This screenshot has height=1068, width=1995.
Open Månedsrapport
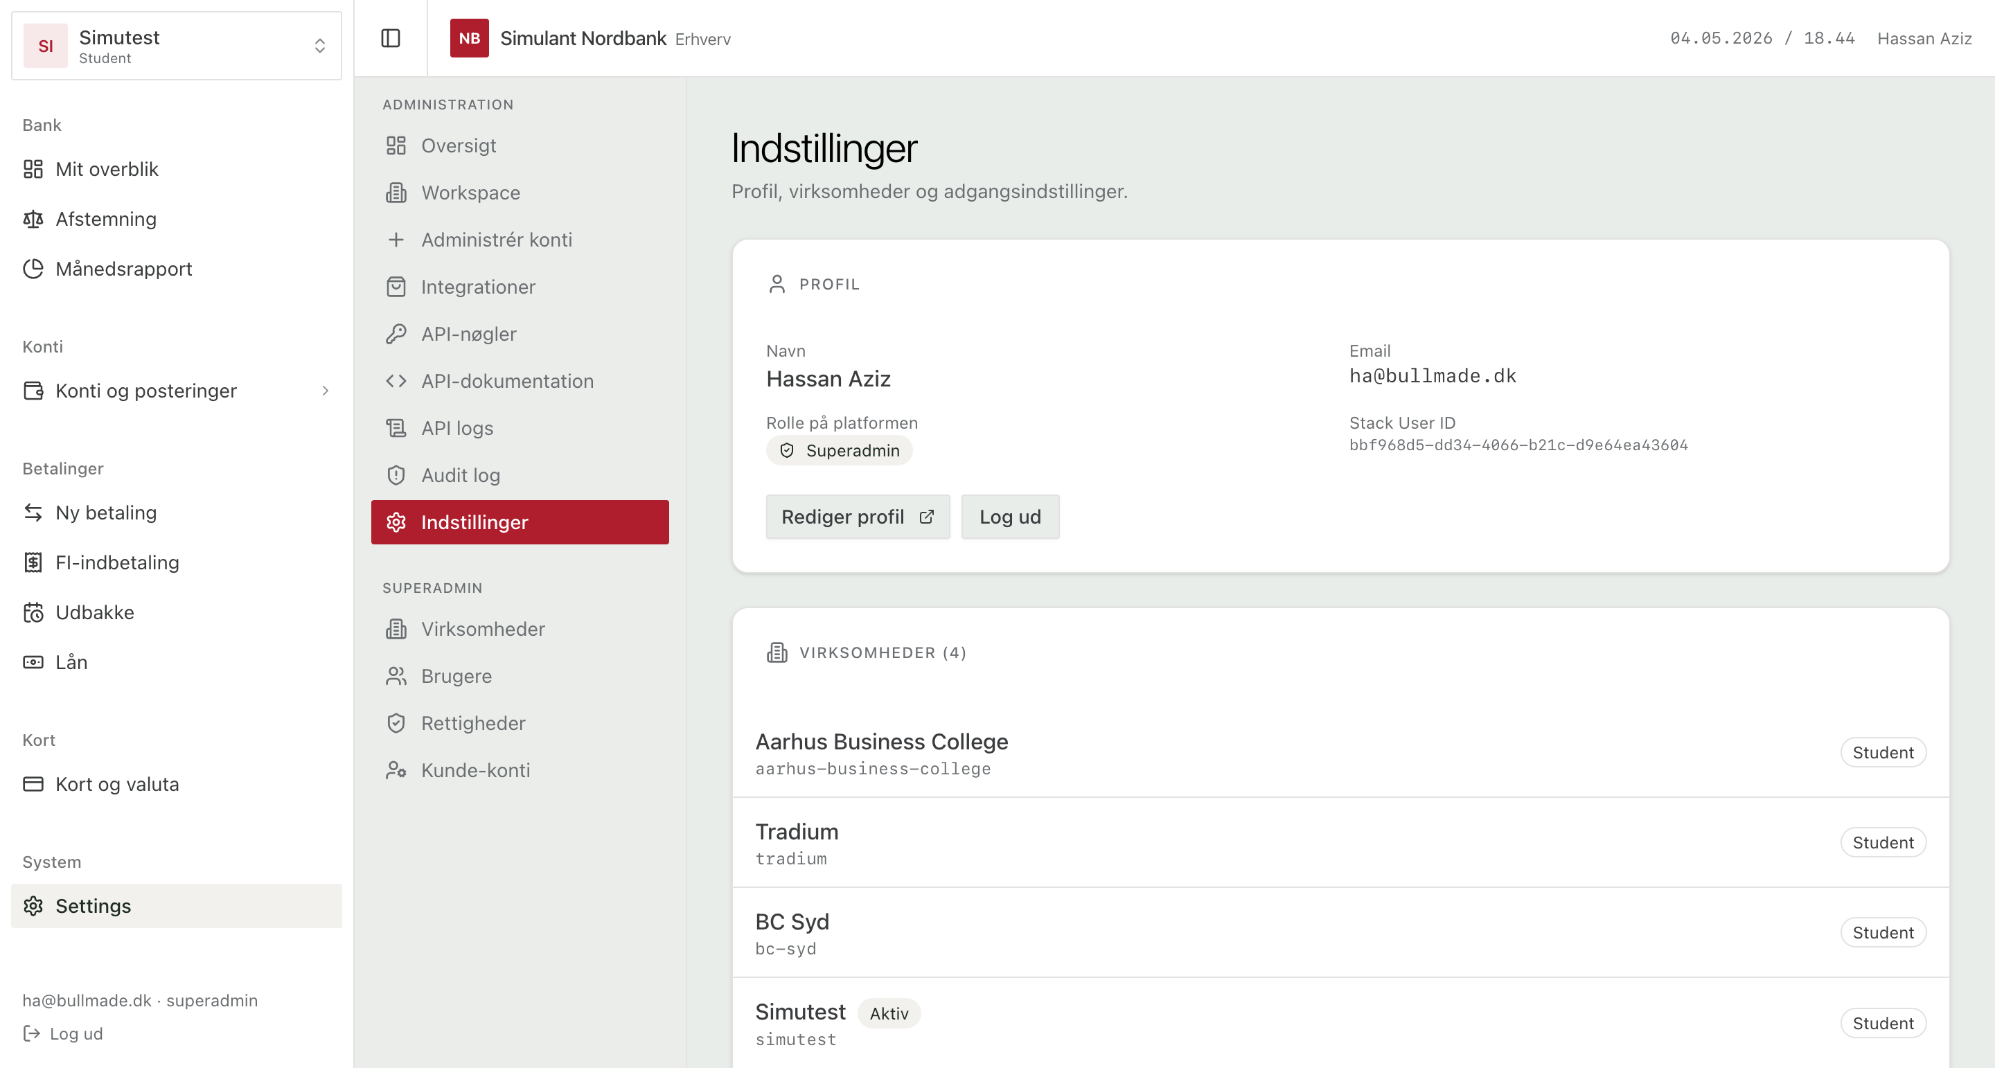click(177, 269)
